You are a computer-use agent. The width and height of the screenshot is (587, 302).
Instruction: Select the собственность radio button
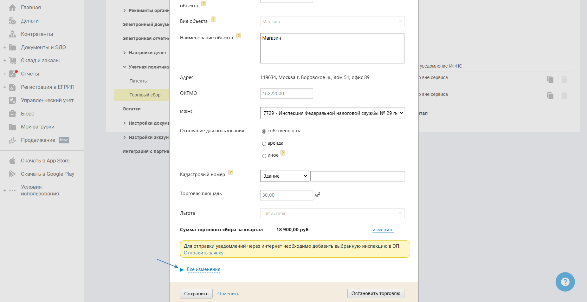coord(264,131)
